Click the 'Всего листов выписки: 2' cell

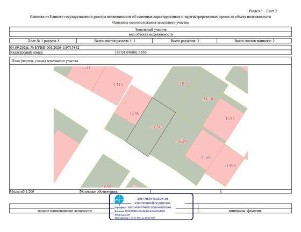[254, 41]
